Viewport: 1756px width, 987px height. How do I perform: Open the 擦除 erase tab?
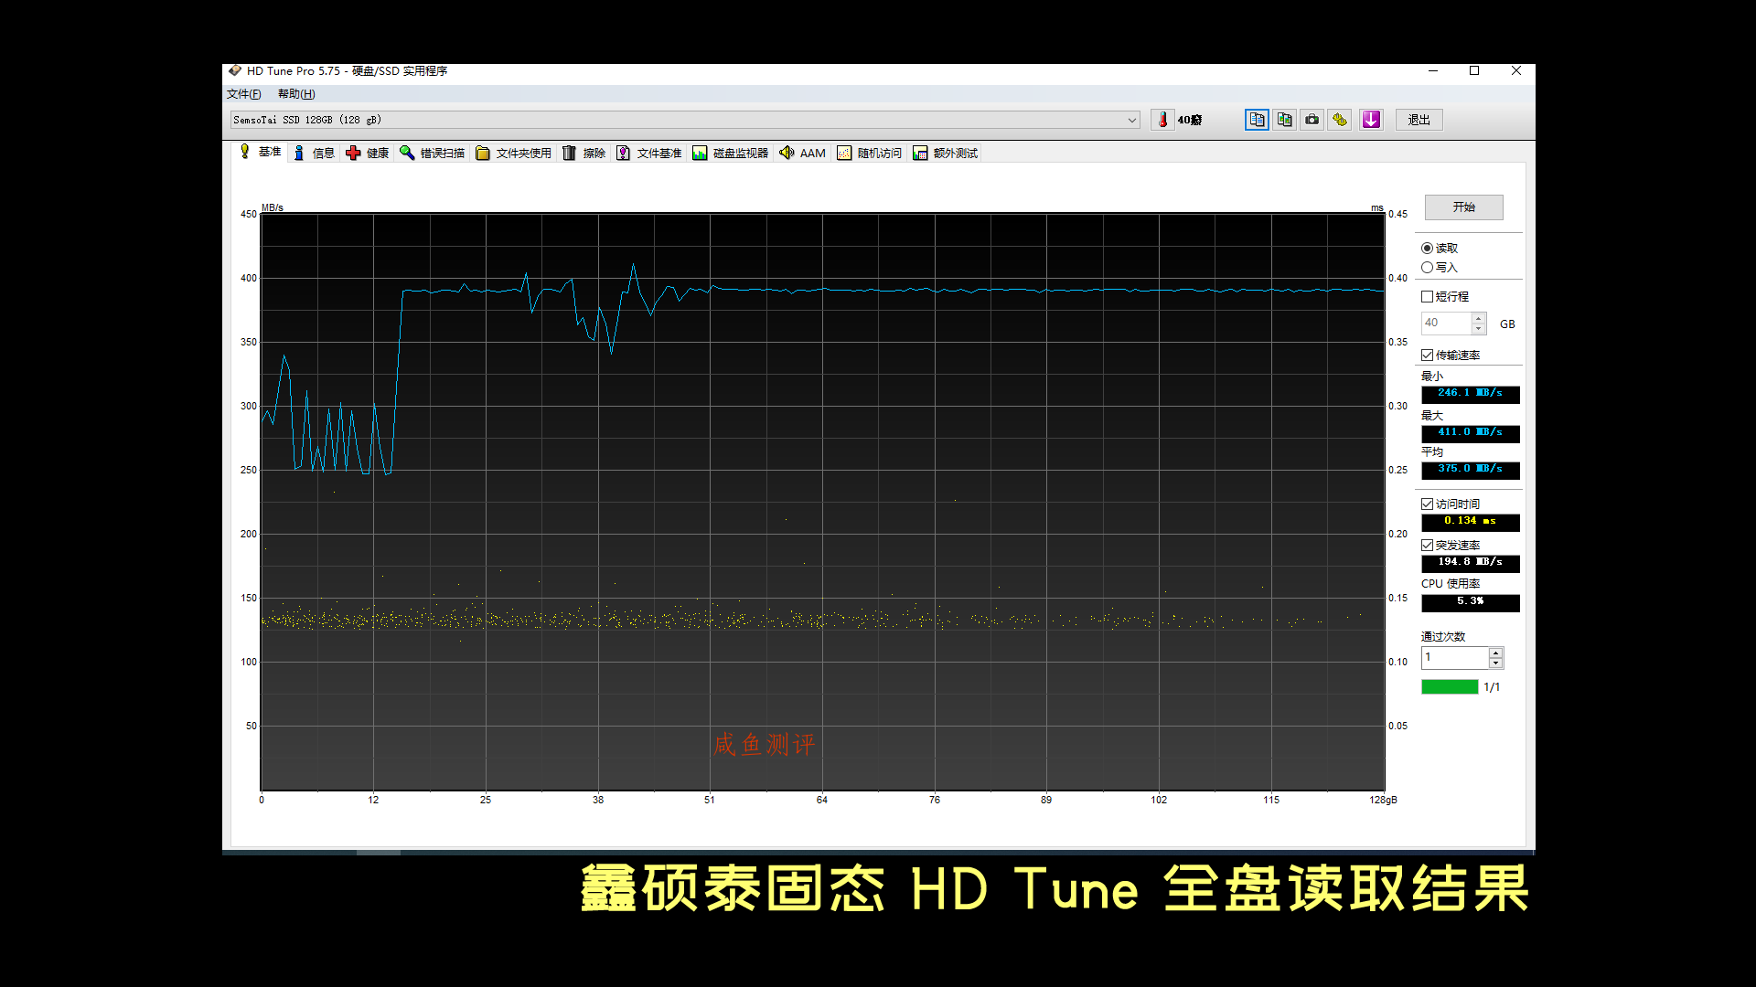(x=584, y=153)
